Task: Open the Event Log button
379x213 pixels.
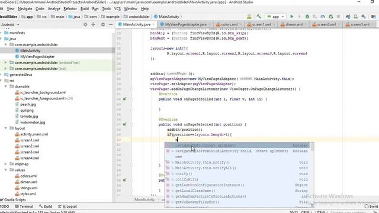Action: click(x=371, y=206)
